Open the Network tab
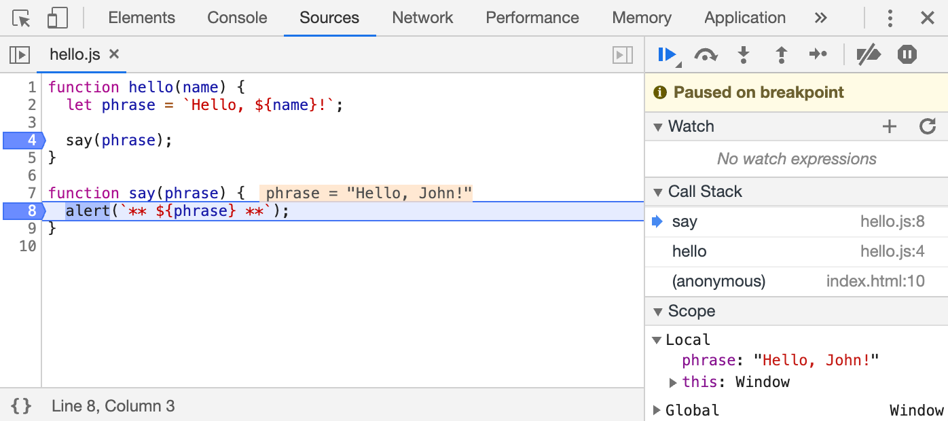Screen dimensions: 948x421 coord(422,18)
